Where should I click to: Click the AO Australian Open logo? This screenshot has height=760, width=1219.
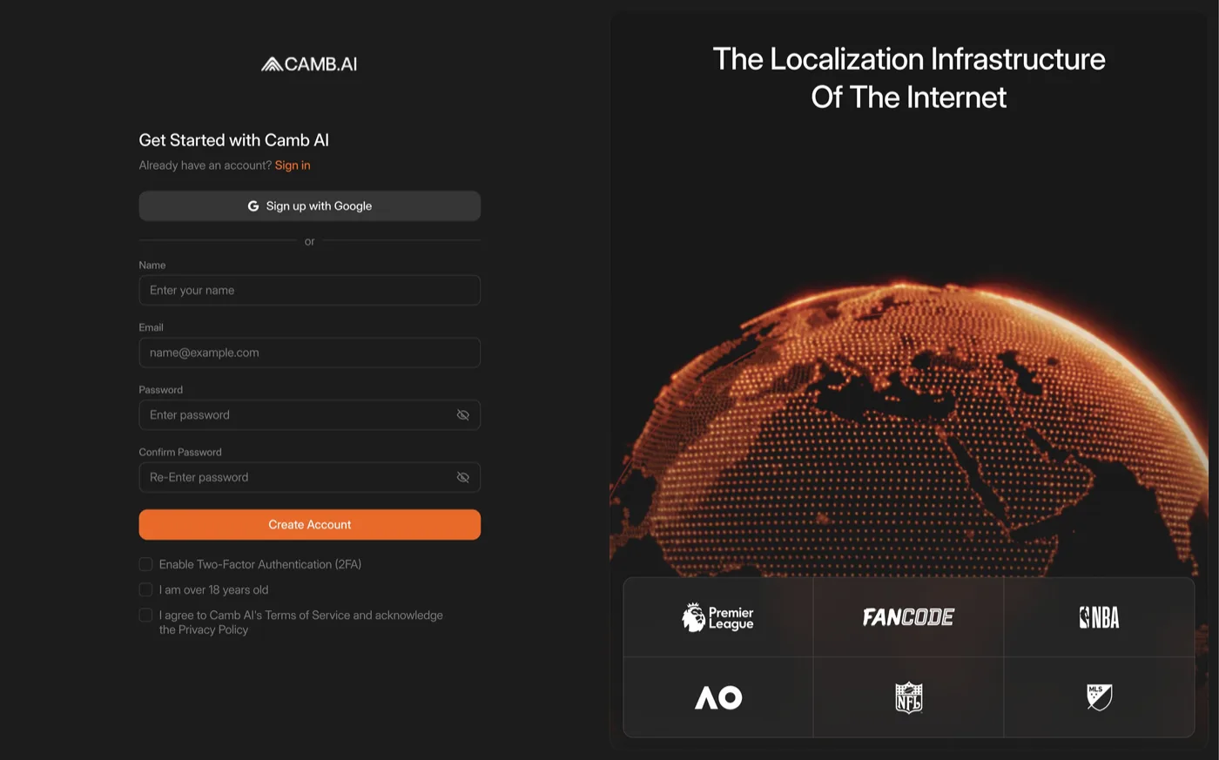click(718, 697)
